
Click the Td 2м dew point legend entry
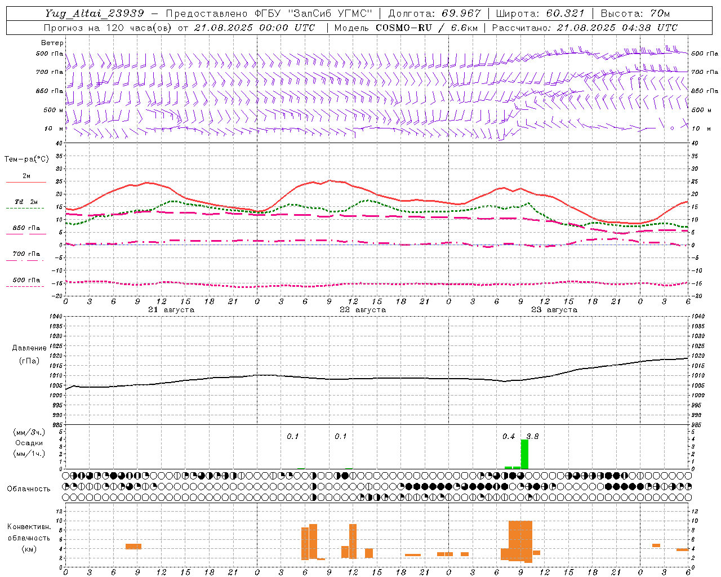[26, 201]
